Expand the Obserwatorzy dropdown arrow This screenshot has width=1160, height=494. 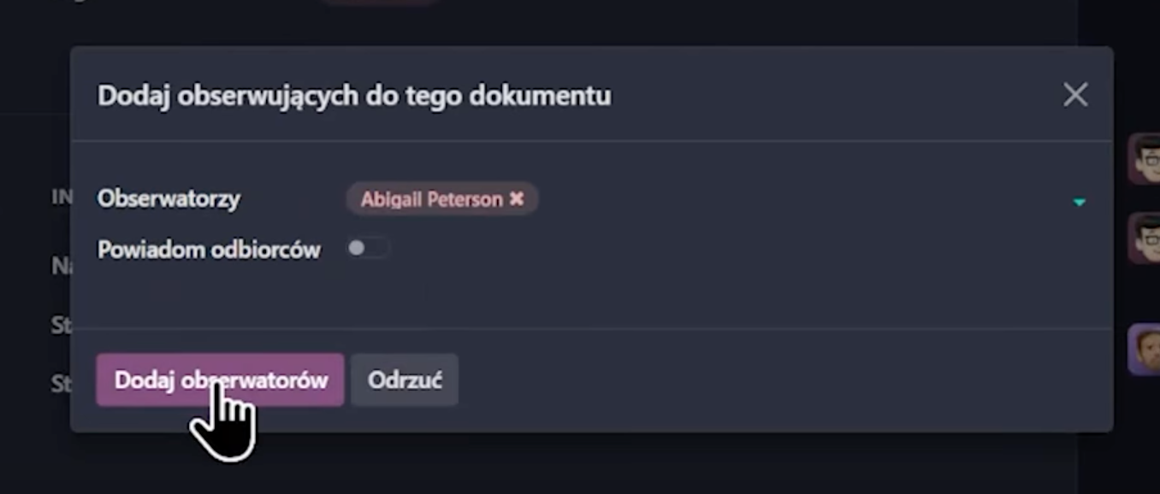pyautogui.click(x=1079, y=202)
